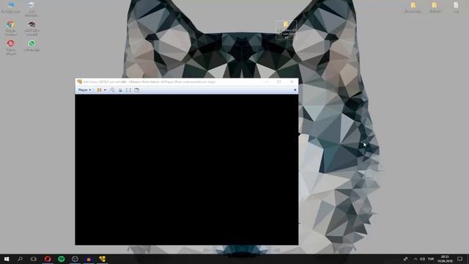469x264 pixels.
Task: Open the Action Center notifications icon
Action: click(x=459, y=259)
